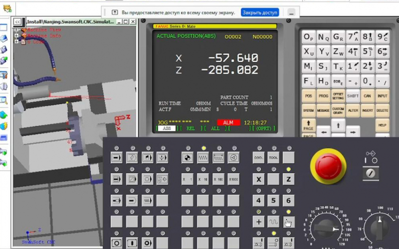
Task: Click the magnifier zoom icon in left toolbar
Action: tap(3, 101)
